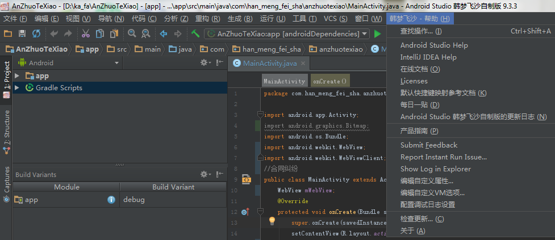Image resolution: width=555 pixels, height=240 pixels.
Task: Click the Forward navigation arrow icon
Action: click(178, 34)
